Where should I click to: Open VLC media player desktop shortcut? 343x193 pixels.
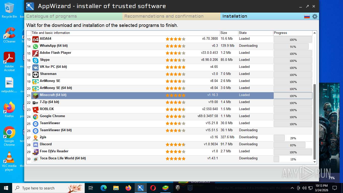click(x=9, y=161)
